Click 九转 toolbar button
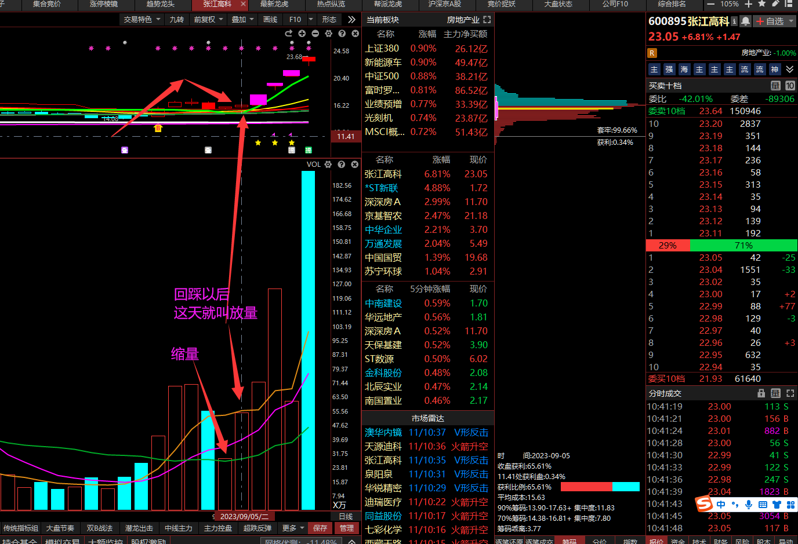 (177, 19)
